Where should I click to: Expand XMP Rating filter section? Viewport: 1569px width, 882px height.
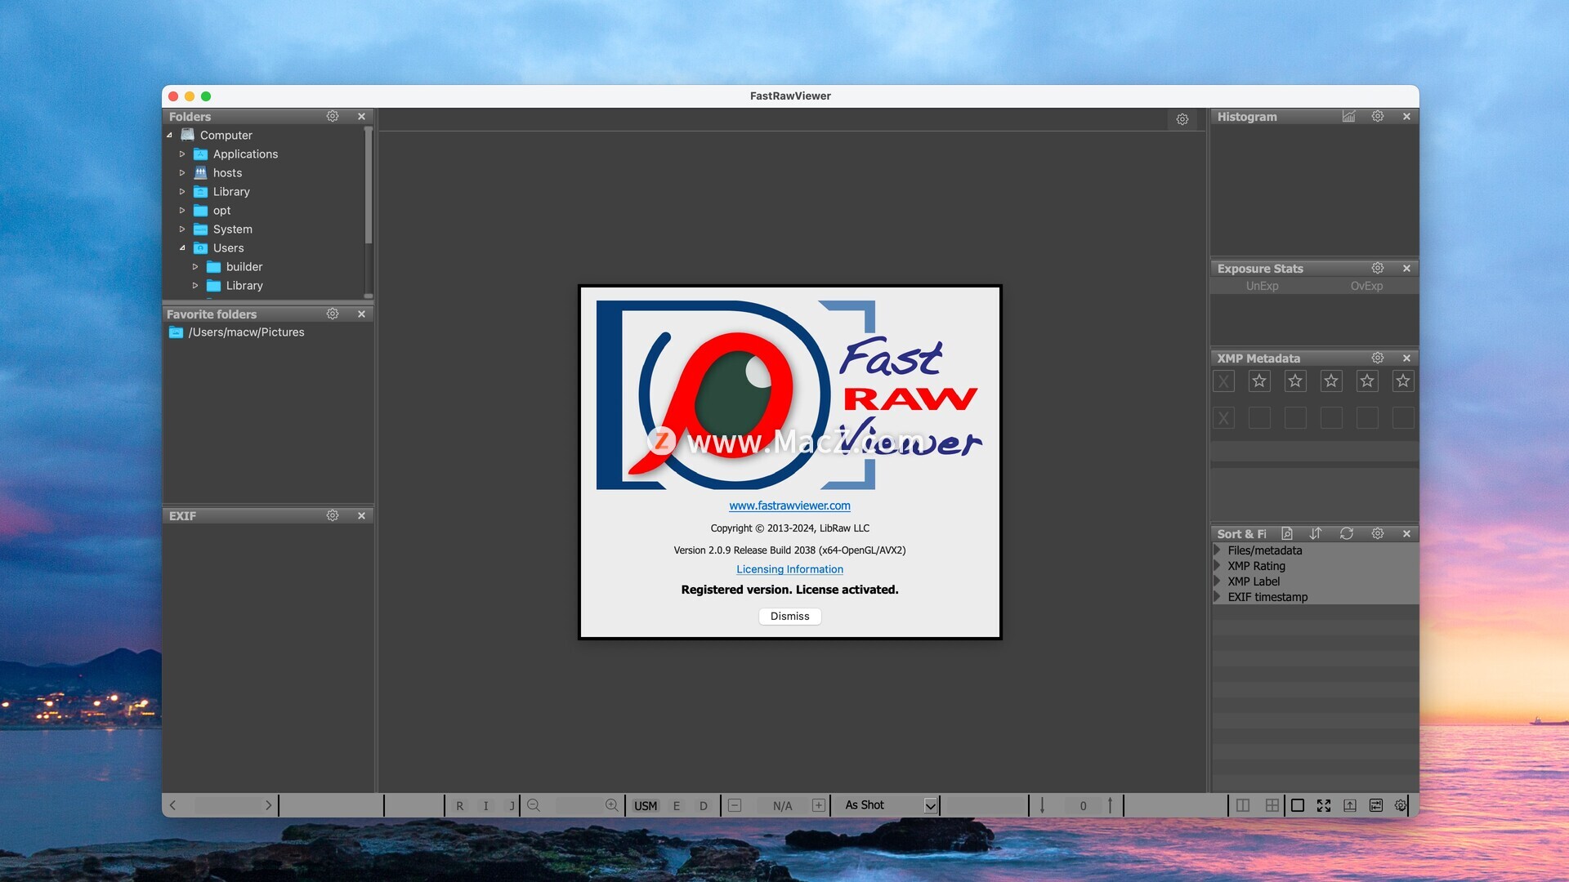1218,566
